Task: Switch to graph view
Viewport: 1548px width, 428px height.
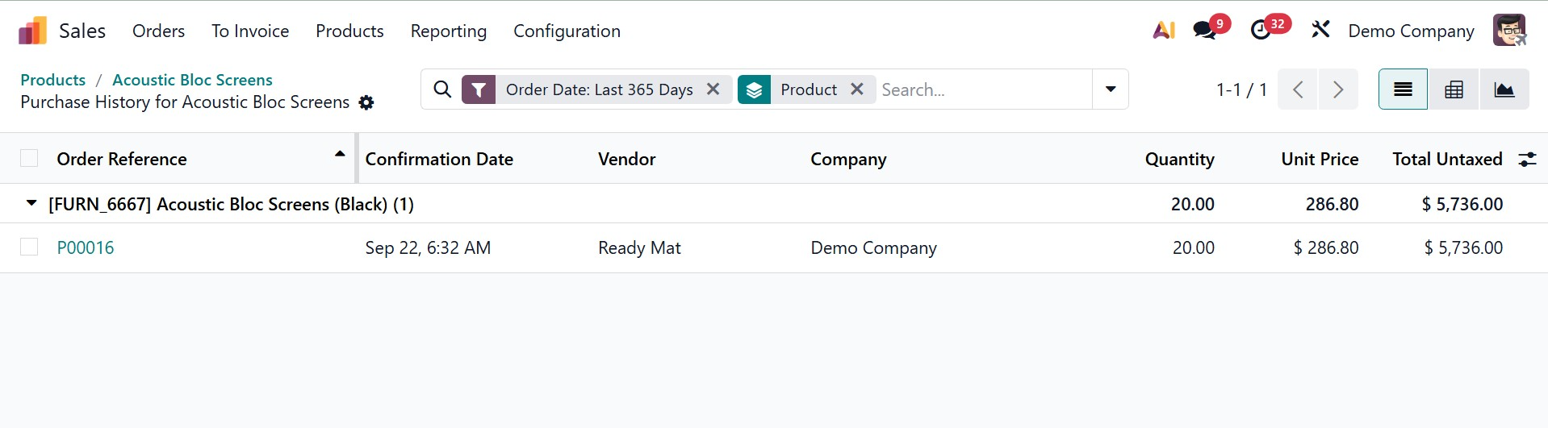Action: tap(1504, 89)
